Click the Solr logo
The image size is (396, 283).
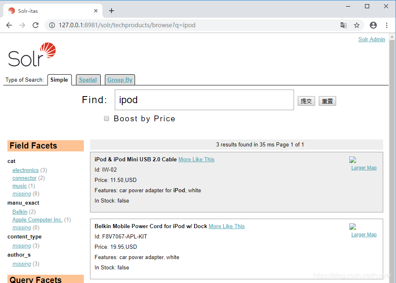(x=32, y=54)
